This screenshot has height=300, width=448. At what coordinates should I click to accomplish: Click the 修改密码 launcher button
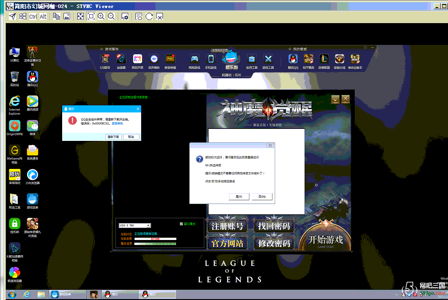coord(274,244)
